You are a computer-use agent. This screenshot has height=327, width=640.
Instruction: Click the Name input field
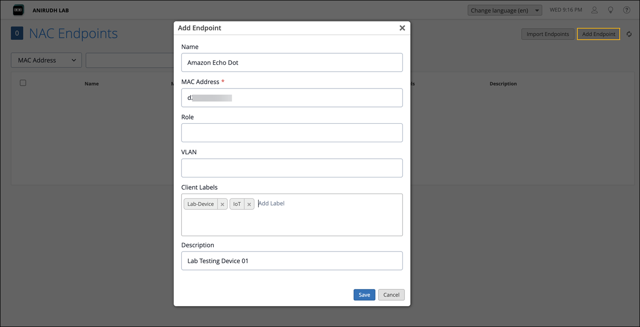coord(292,62)
